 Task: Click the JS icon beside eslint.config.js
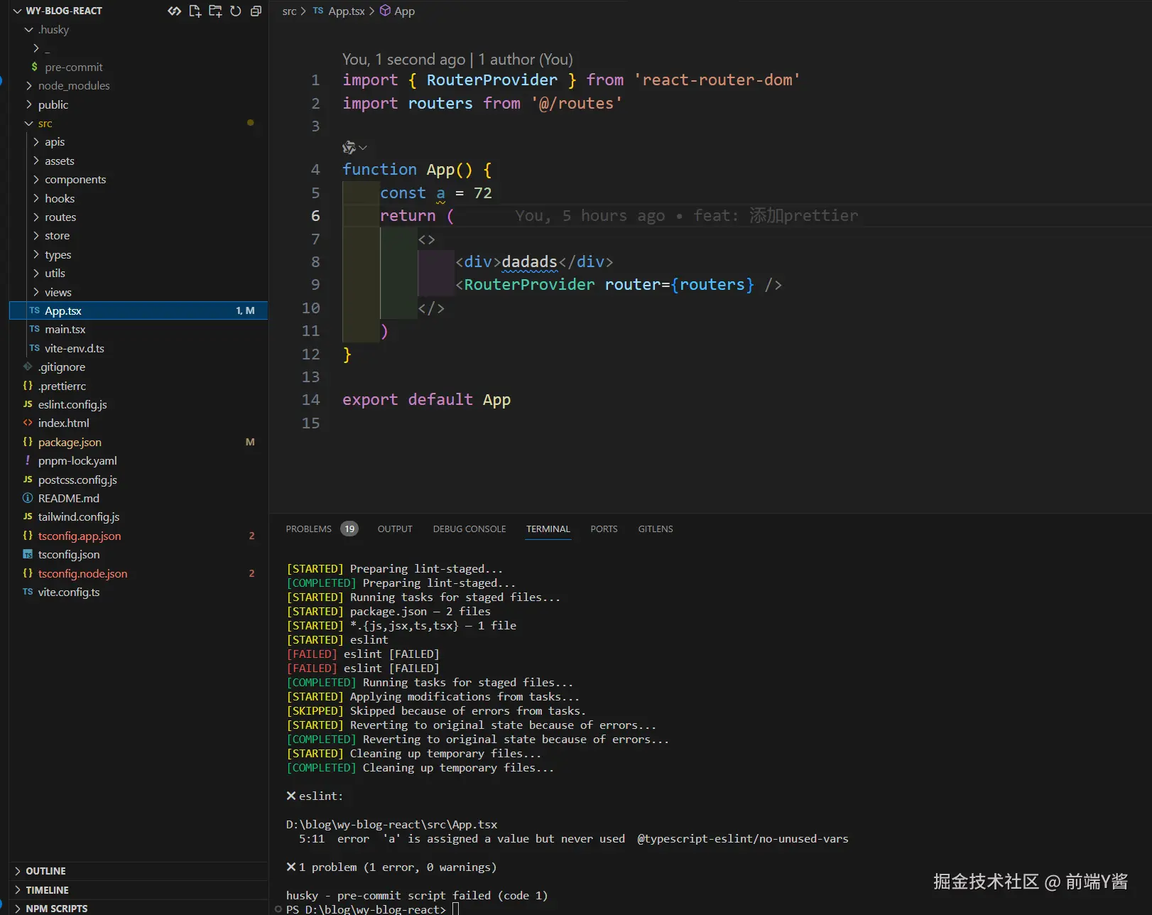click(x=28, y=404)
